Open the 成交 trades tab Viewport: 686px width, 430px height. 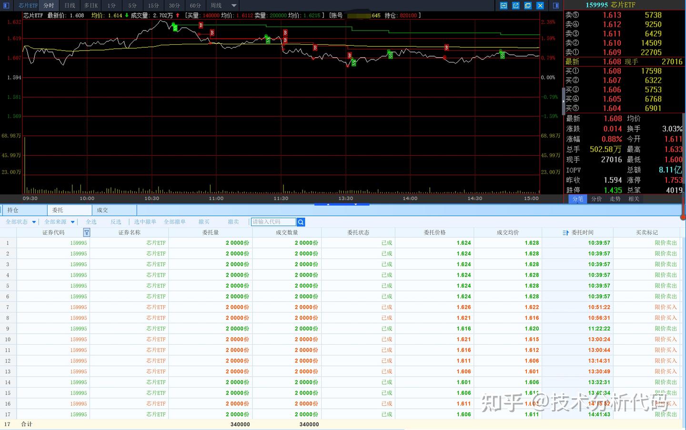click(114, 210)
